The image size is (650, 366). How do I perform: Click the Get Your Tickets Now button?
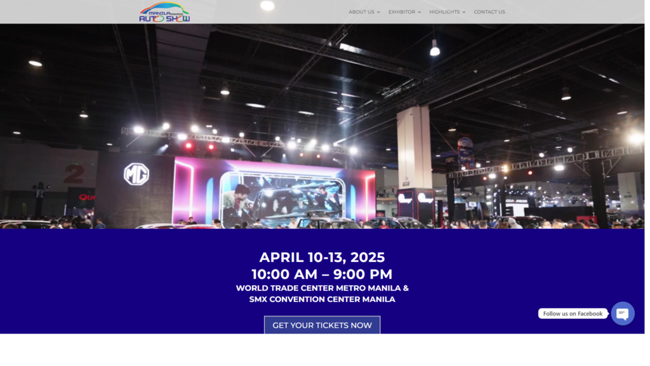(322, 325)
